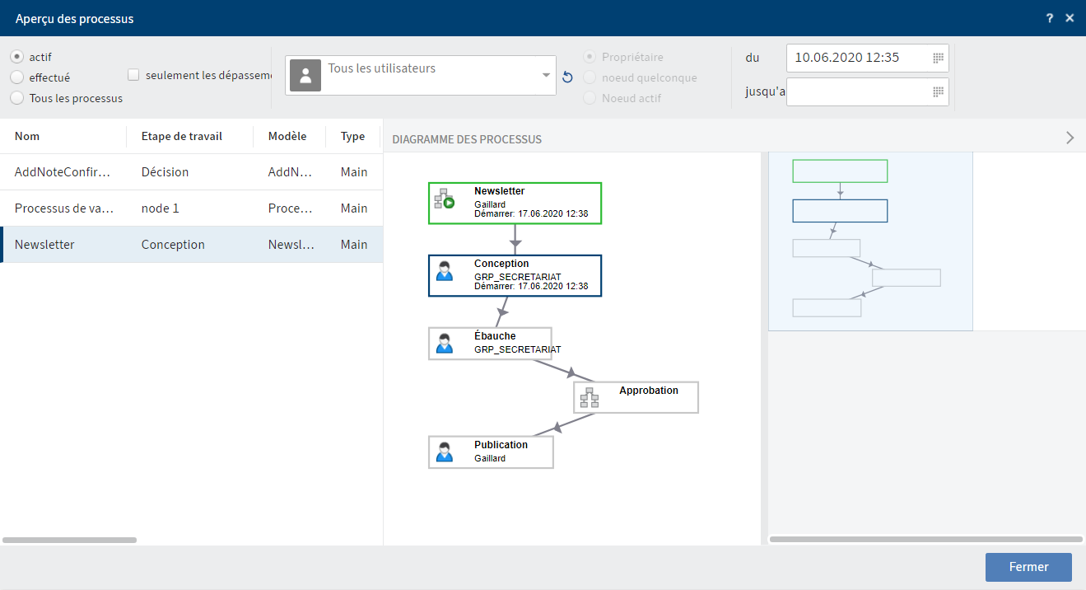Collapse the Diagramme des processus panel chevron
Image resolution: width=1086 pixels, height=590 pixels.
click(1070, 138)
